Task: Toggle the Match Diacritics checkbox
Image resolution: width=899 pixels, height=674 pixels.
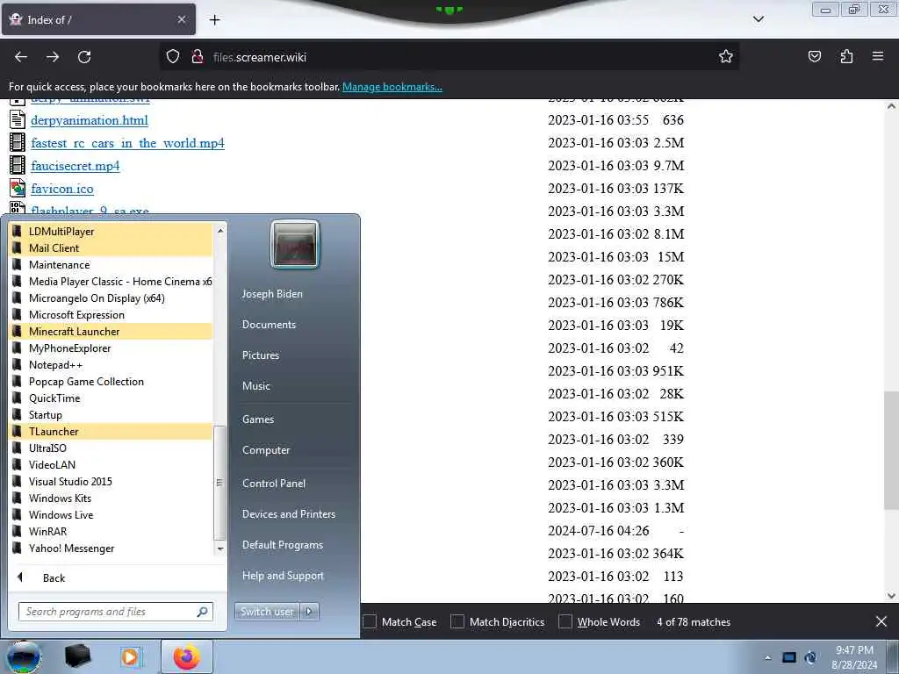Action: tap(457, 622)
